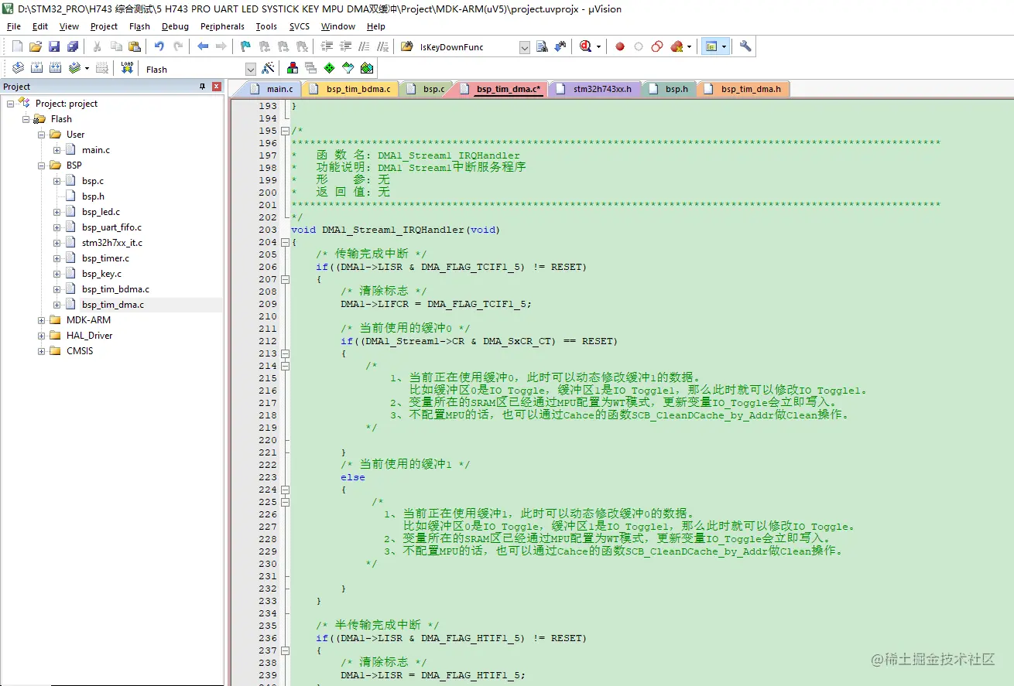Open the Pack Installer icon
The width and height of the screenshot is (1014, 686).
(367, 69)
